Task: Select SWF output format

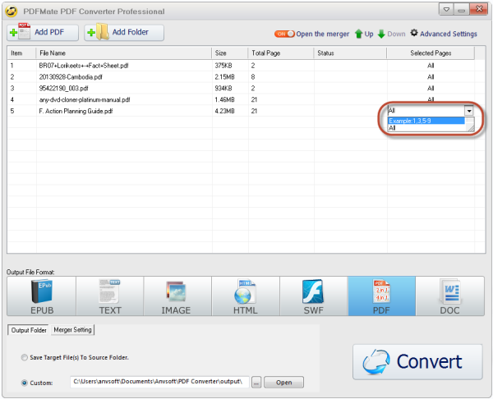Action: coord(314,296)
